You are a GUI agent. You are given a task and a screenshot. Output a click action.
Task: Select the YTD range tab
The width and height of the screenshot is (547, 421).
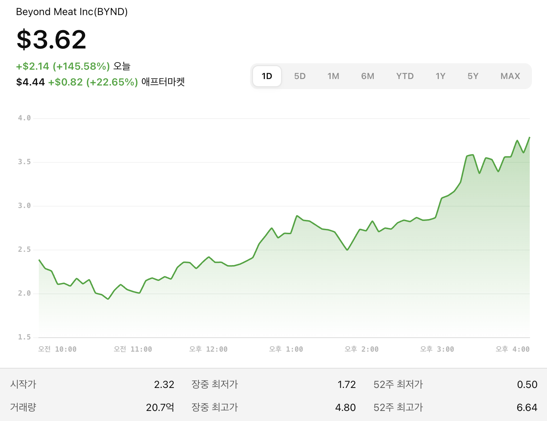405,76
